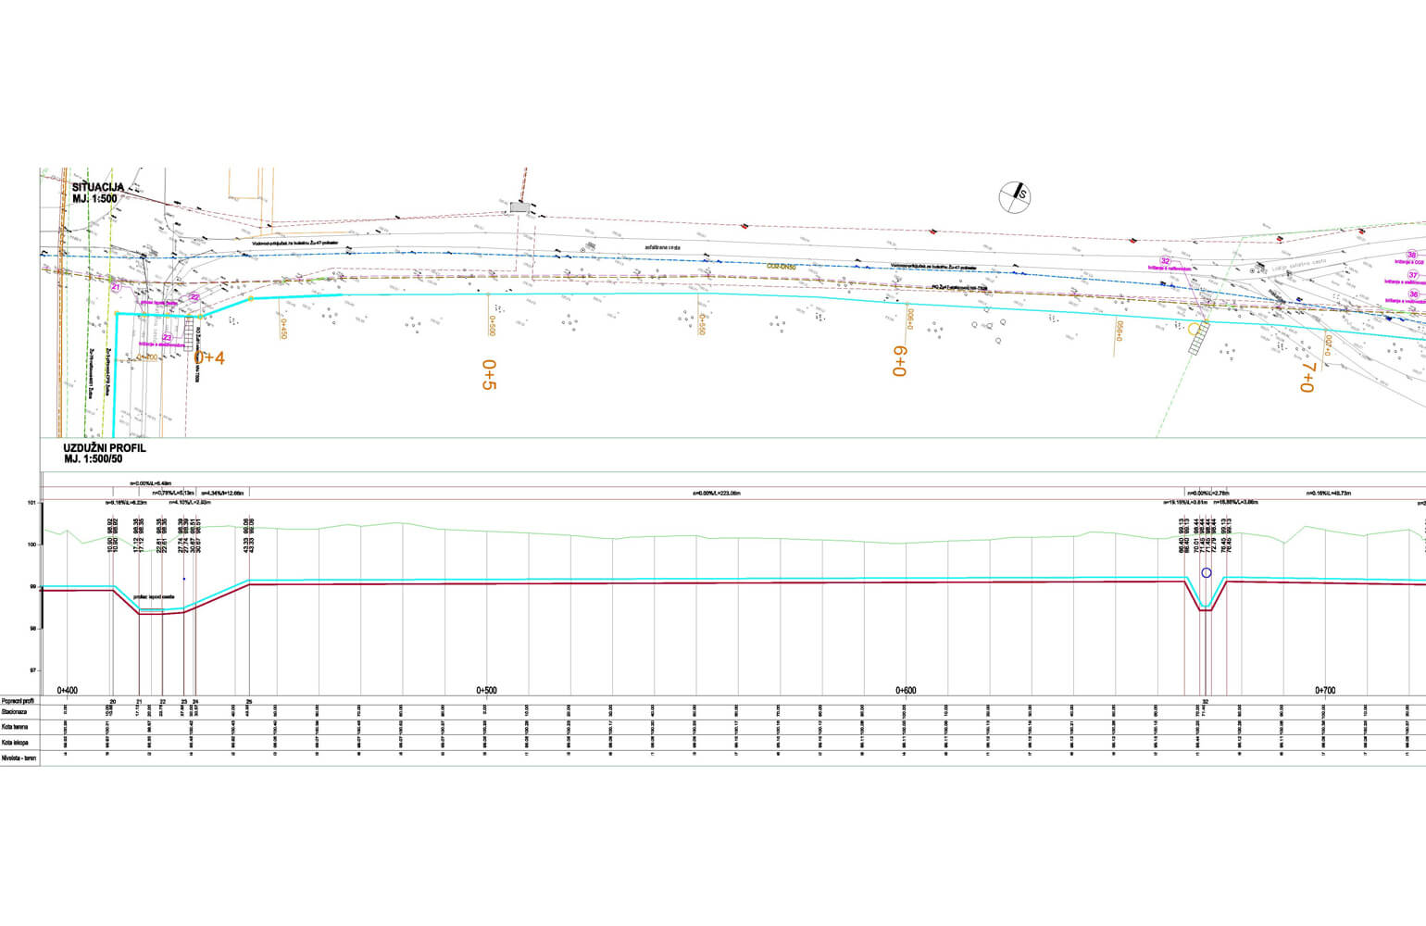The height and width of the screenshot is (926, 1426).
Task: Click the 0+700 label in profile
Action: pos(1325,690)
